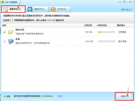Screen dimensions: 135x101
Task: Click the 360 logo icon in title bar
Action: click(3, 2)
